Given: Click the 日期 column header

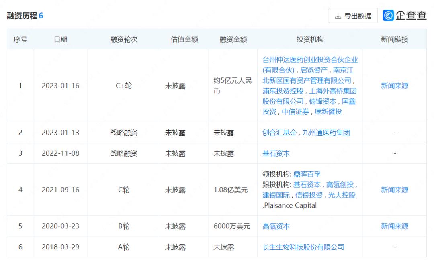Looking at the screenshot, I should point(61,39).
